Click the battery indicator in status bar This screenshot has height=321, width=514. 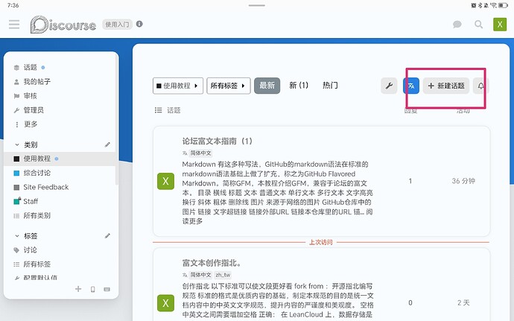click(503, 5)
